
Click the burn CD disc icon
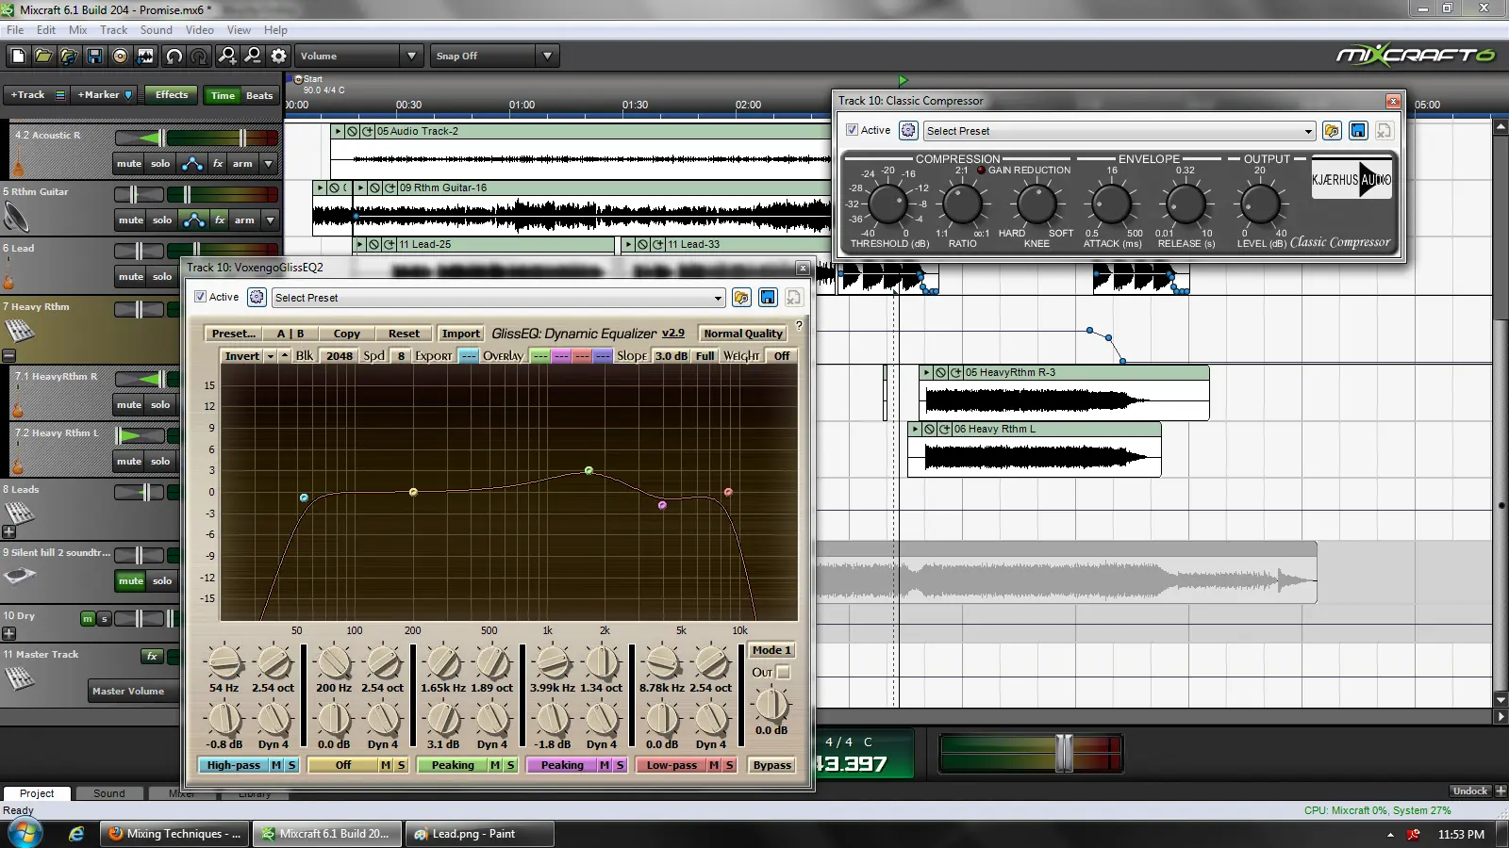(120, 56)
